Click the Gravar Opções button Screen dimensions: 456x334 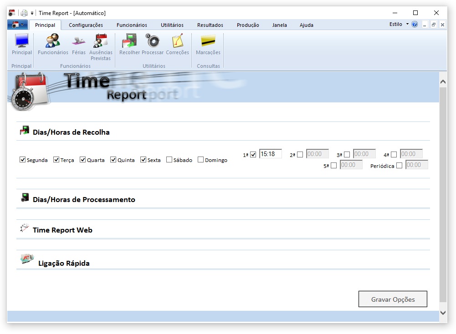393,299
